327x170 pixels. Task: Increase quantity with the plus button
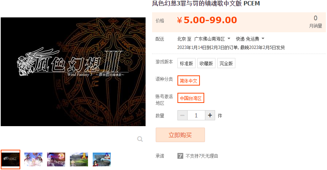[x=210, y=115]
